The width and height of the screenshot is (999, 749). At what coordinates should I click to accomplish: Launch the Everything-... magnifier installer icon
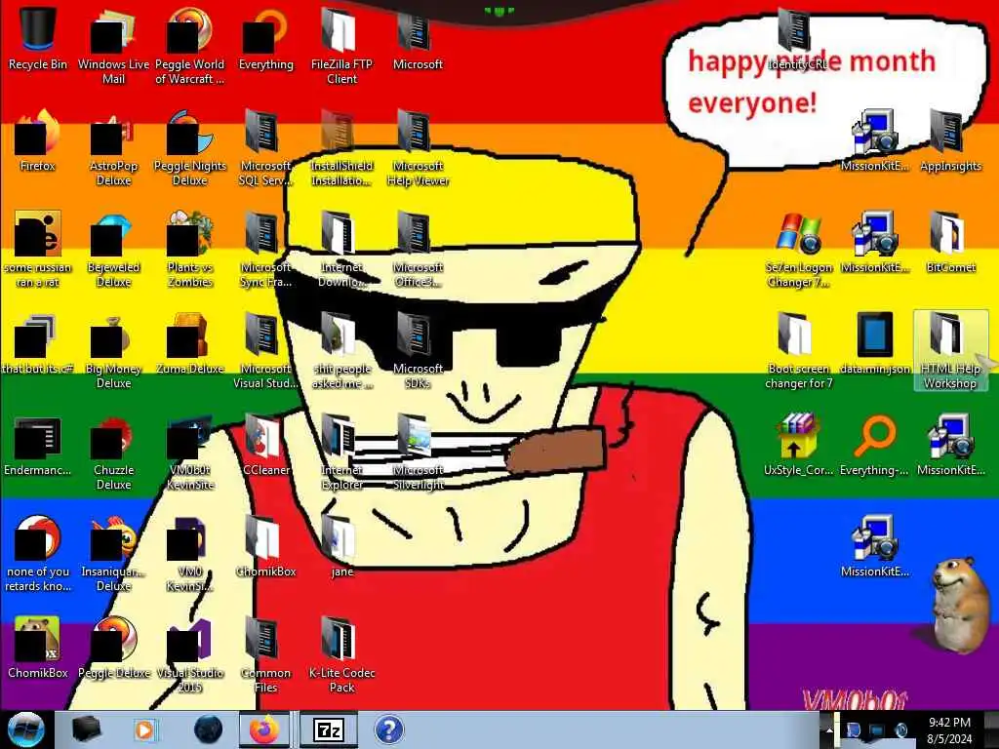[874, 446]
